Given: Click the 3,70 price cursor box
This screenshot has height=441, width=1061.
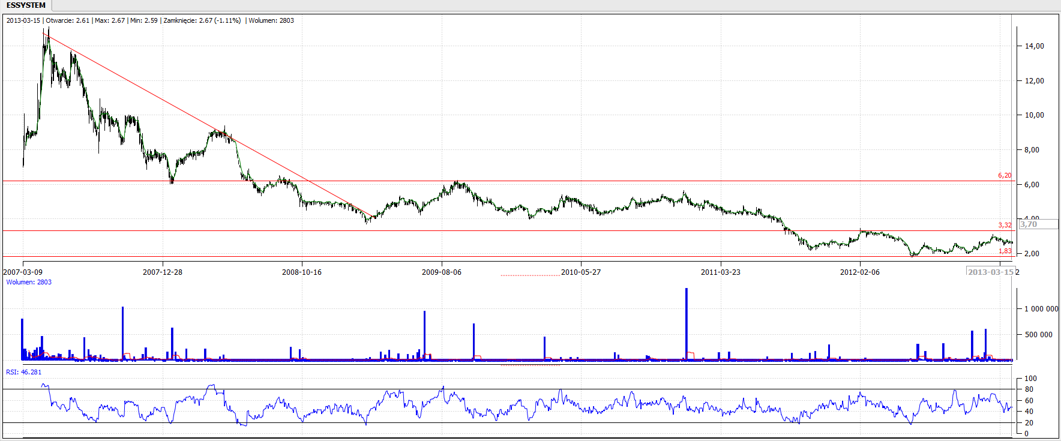Looking at the screenshot, I should point(1038,224).
